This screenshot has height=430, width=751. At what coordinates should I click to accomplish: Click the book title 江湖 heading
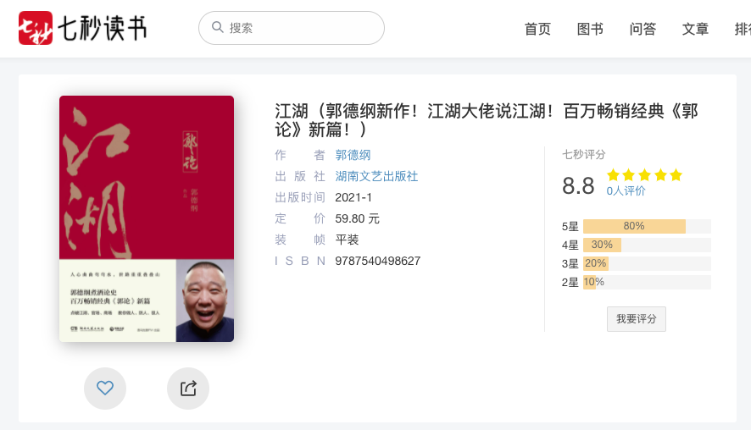tap(487, 120)
